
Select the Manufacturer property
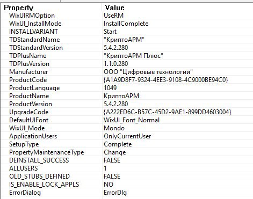[x=28, y=72]
